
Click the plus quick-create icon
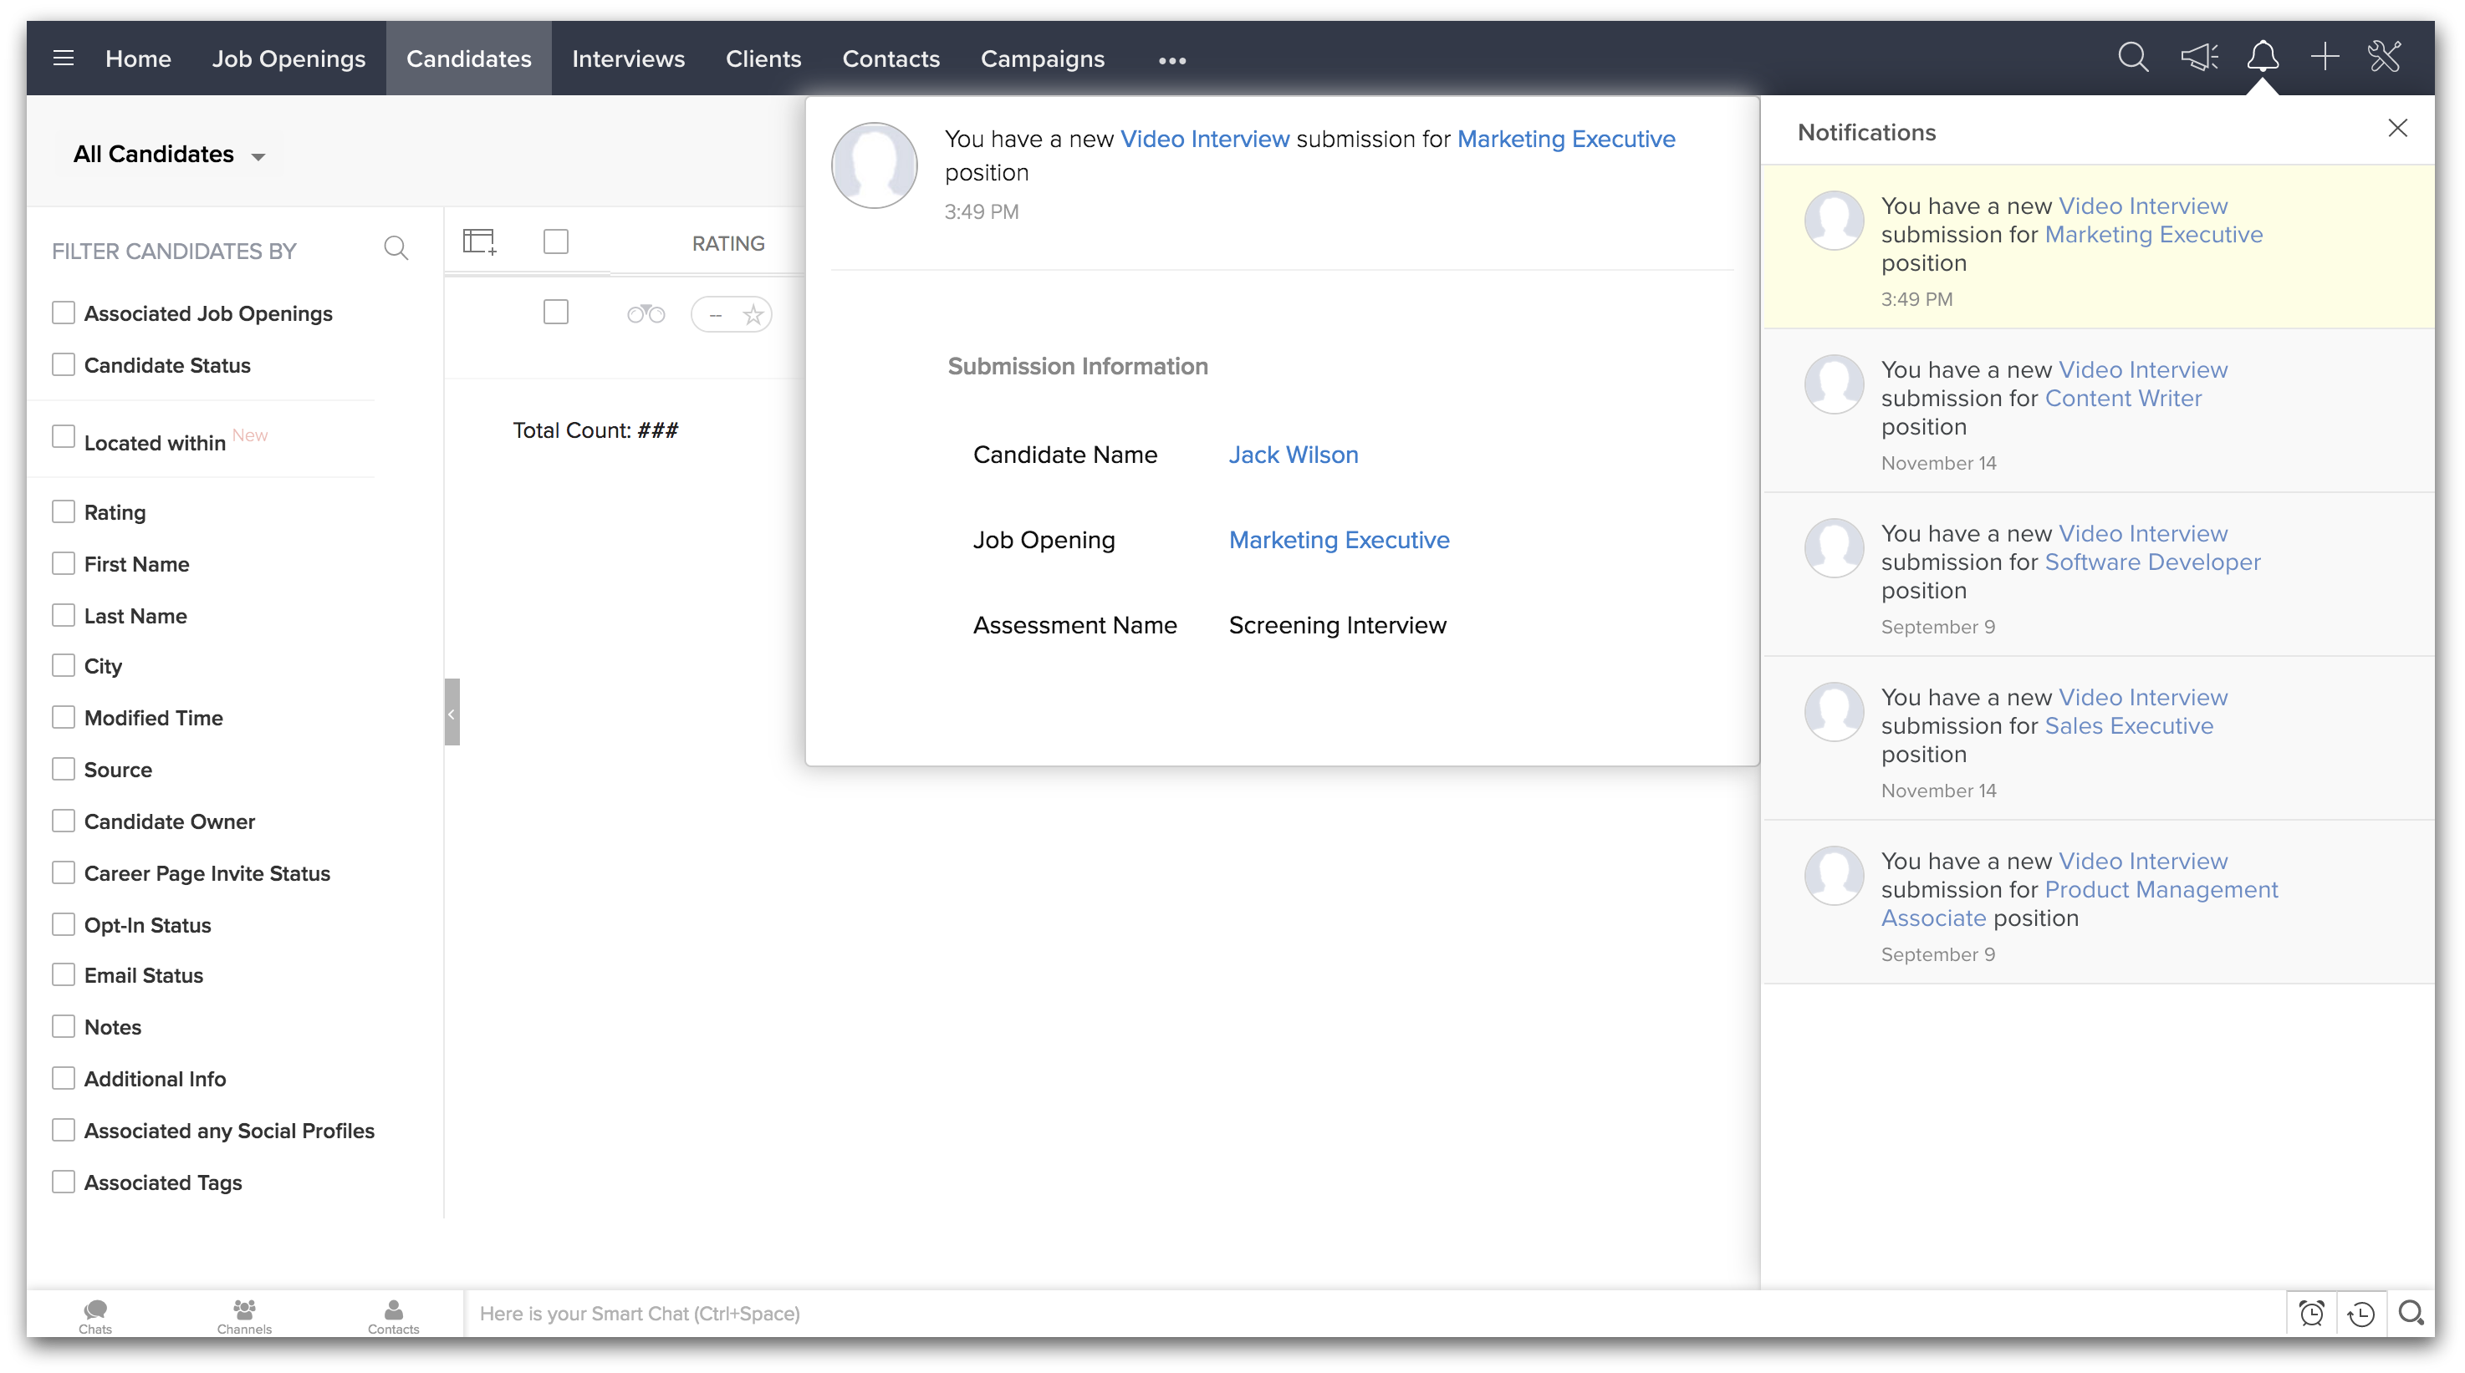[x=2325, y=58]
